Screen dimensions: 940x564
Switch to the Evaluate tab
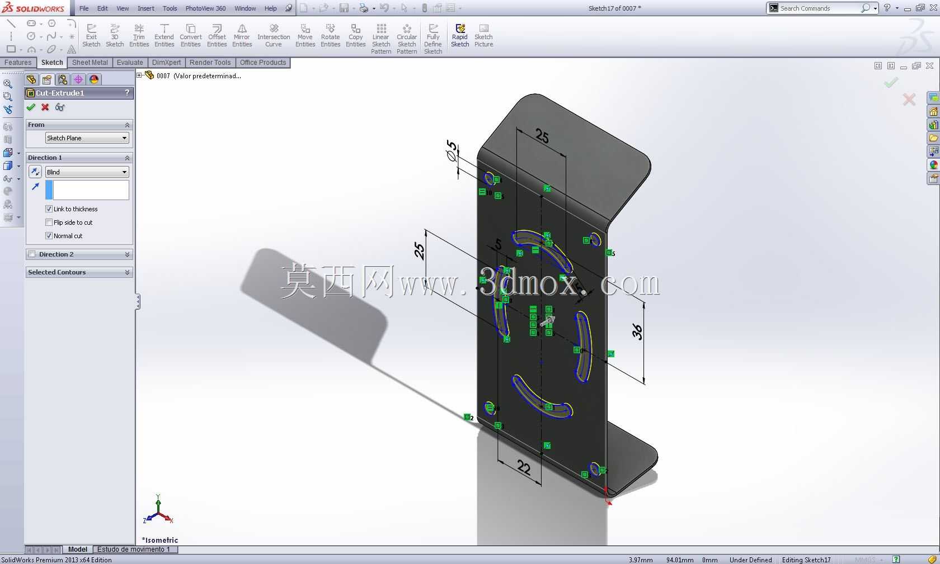pyautogui.click(x=130, y=63)
